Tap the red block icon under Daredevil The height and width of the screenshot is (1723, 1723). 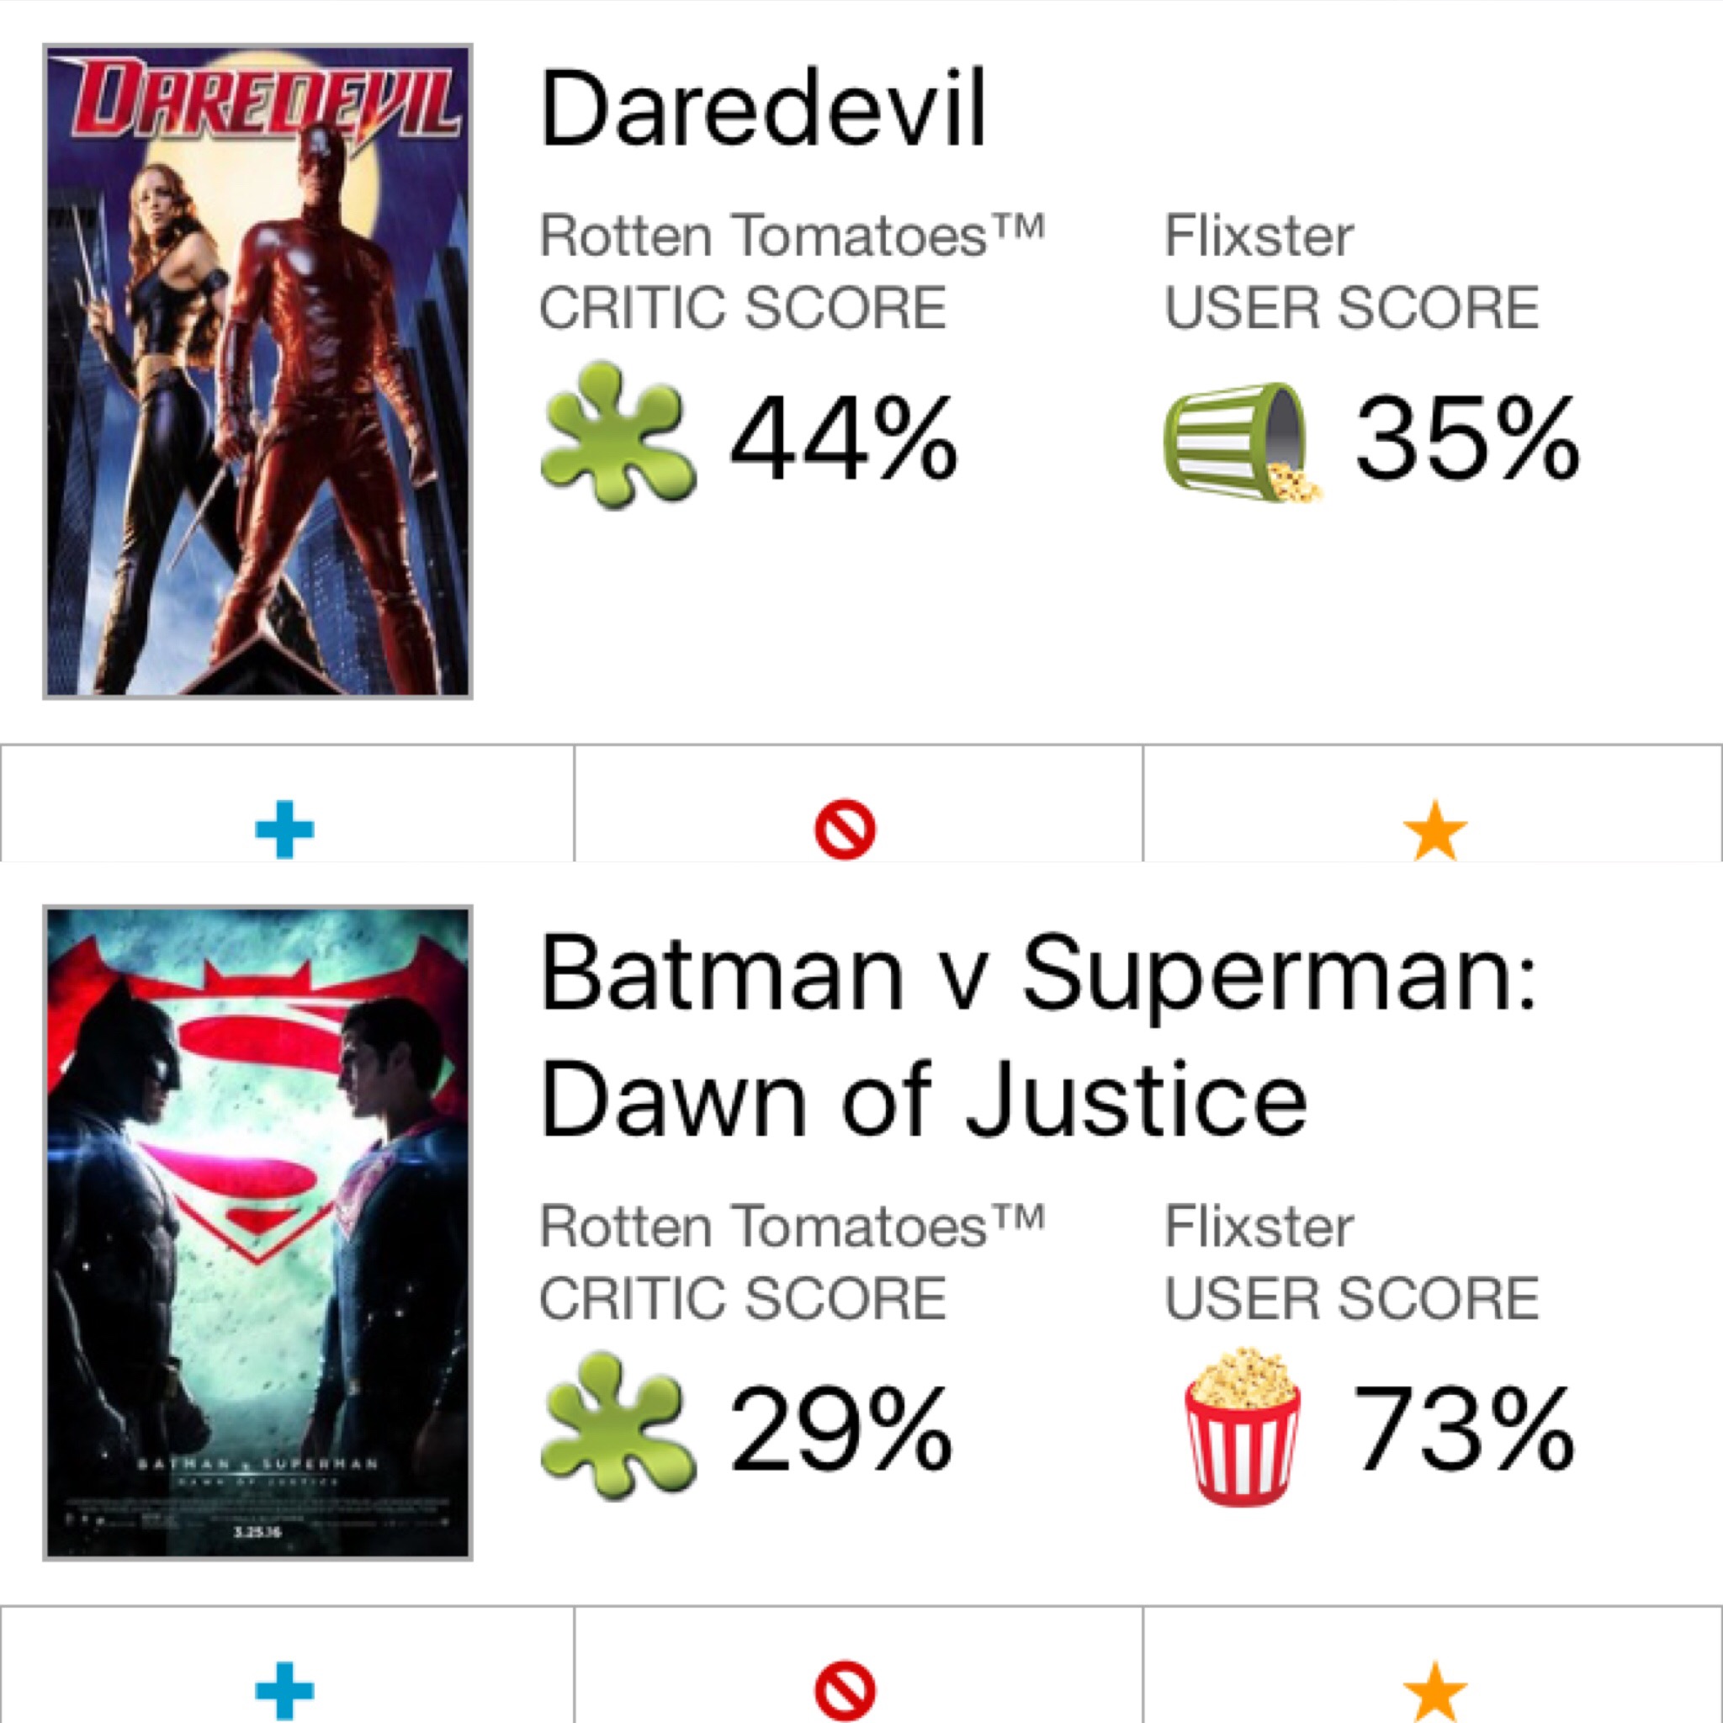tap(845, 830)
